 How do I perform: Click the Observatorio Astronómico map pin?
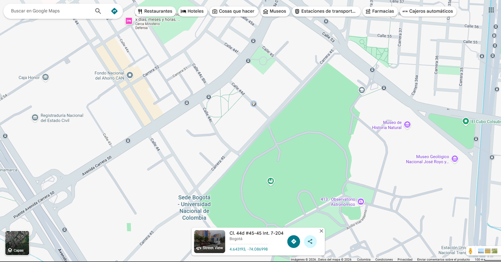[361, 202]
